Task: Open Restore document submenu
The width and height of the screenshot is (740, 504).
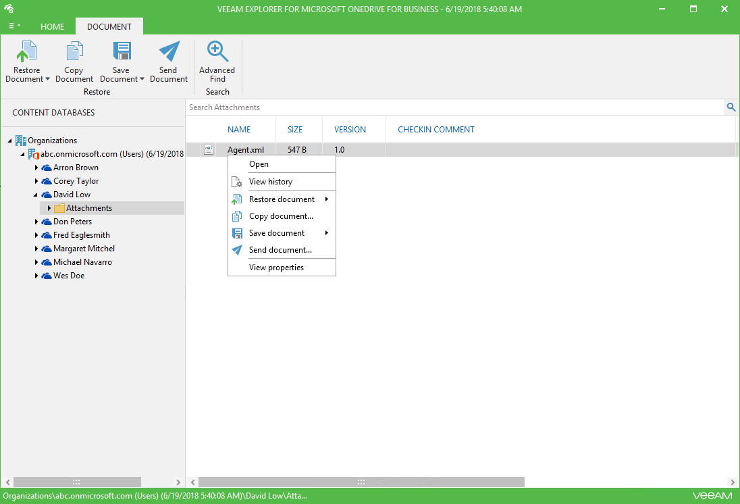Action: click(282, 199)
